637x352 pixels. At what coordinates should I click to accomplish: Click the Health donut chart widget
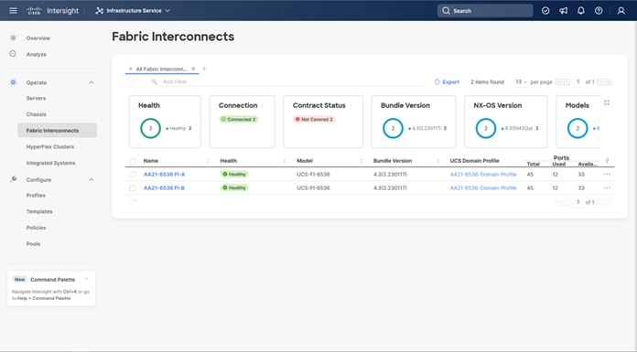[x=150, y=128]
